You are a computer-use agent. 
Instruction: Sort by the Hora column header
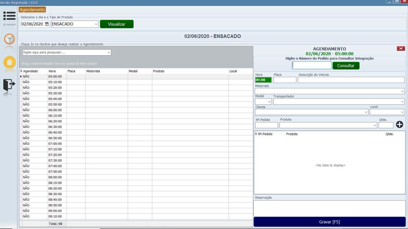pos(57,71)
